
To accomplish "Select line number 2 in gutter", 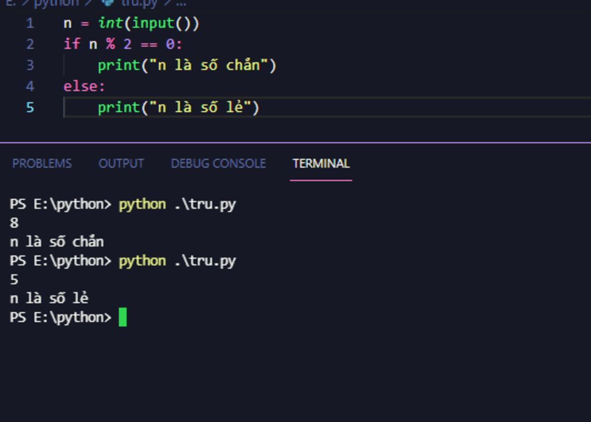I will click(29, 44).
